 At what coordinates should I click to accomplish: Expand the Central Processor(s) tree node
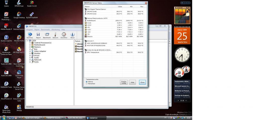(30, 43)
